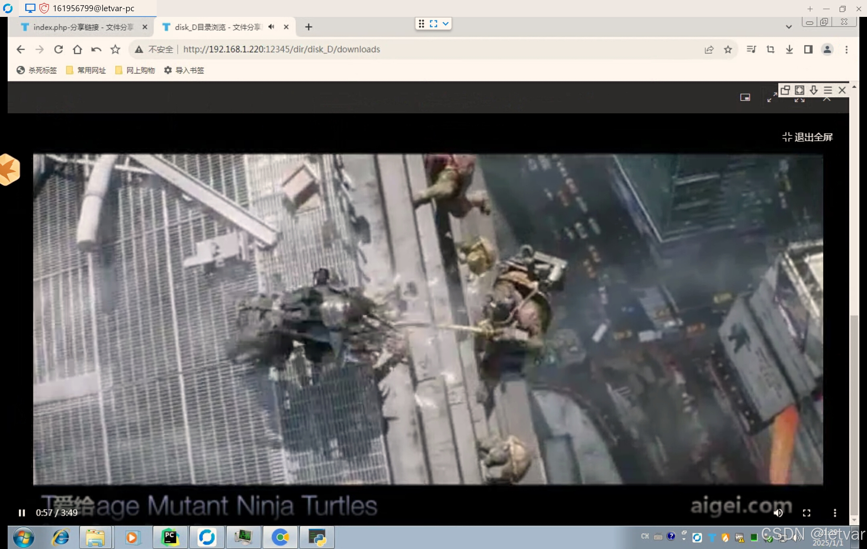Toggle the browser side panel
The width and height of the screenshot is (867, 549).
(808, 49)
